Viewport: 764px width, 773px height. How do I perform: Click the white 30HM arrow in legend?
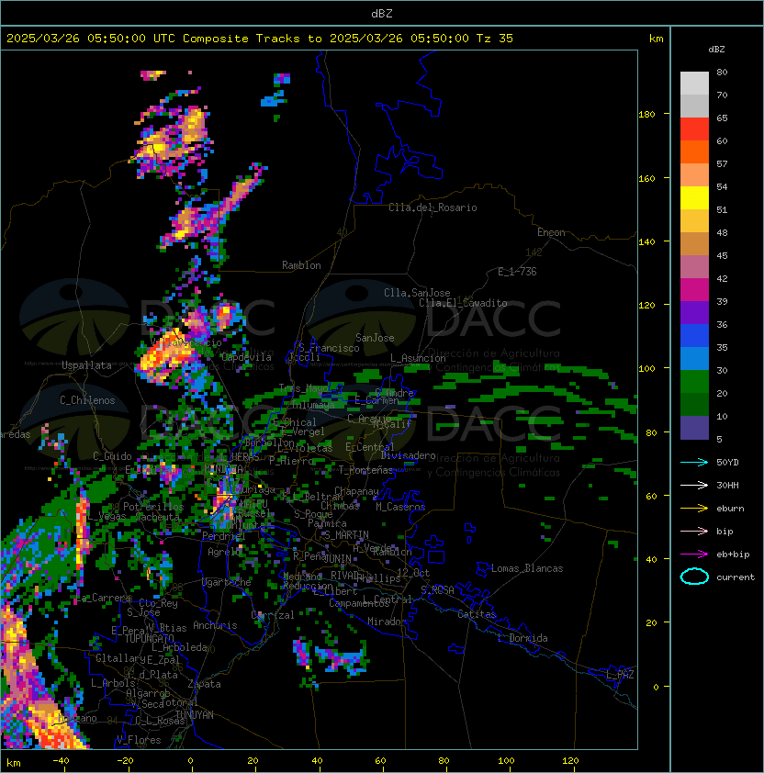(694, 485)
